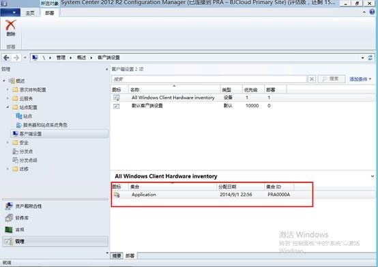Switch to the 主页 ribbon tab
This screenshot has height=267, width=378.
[30, 13]
